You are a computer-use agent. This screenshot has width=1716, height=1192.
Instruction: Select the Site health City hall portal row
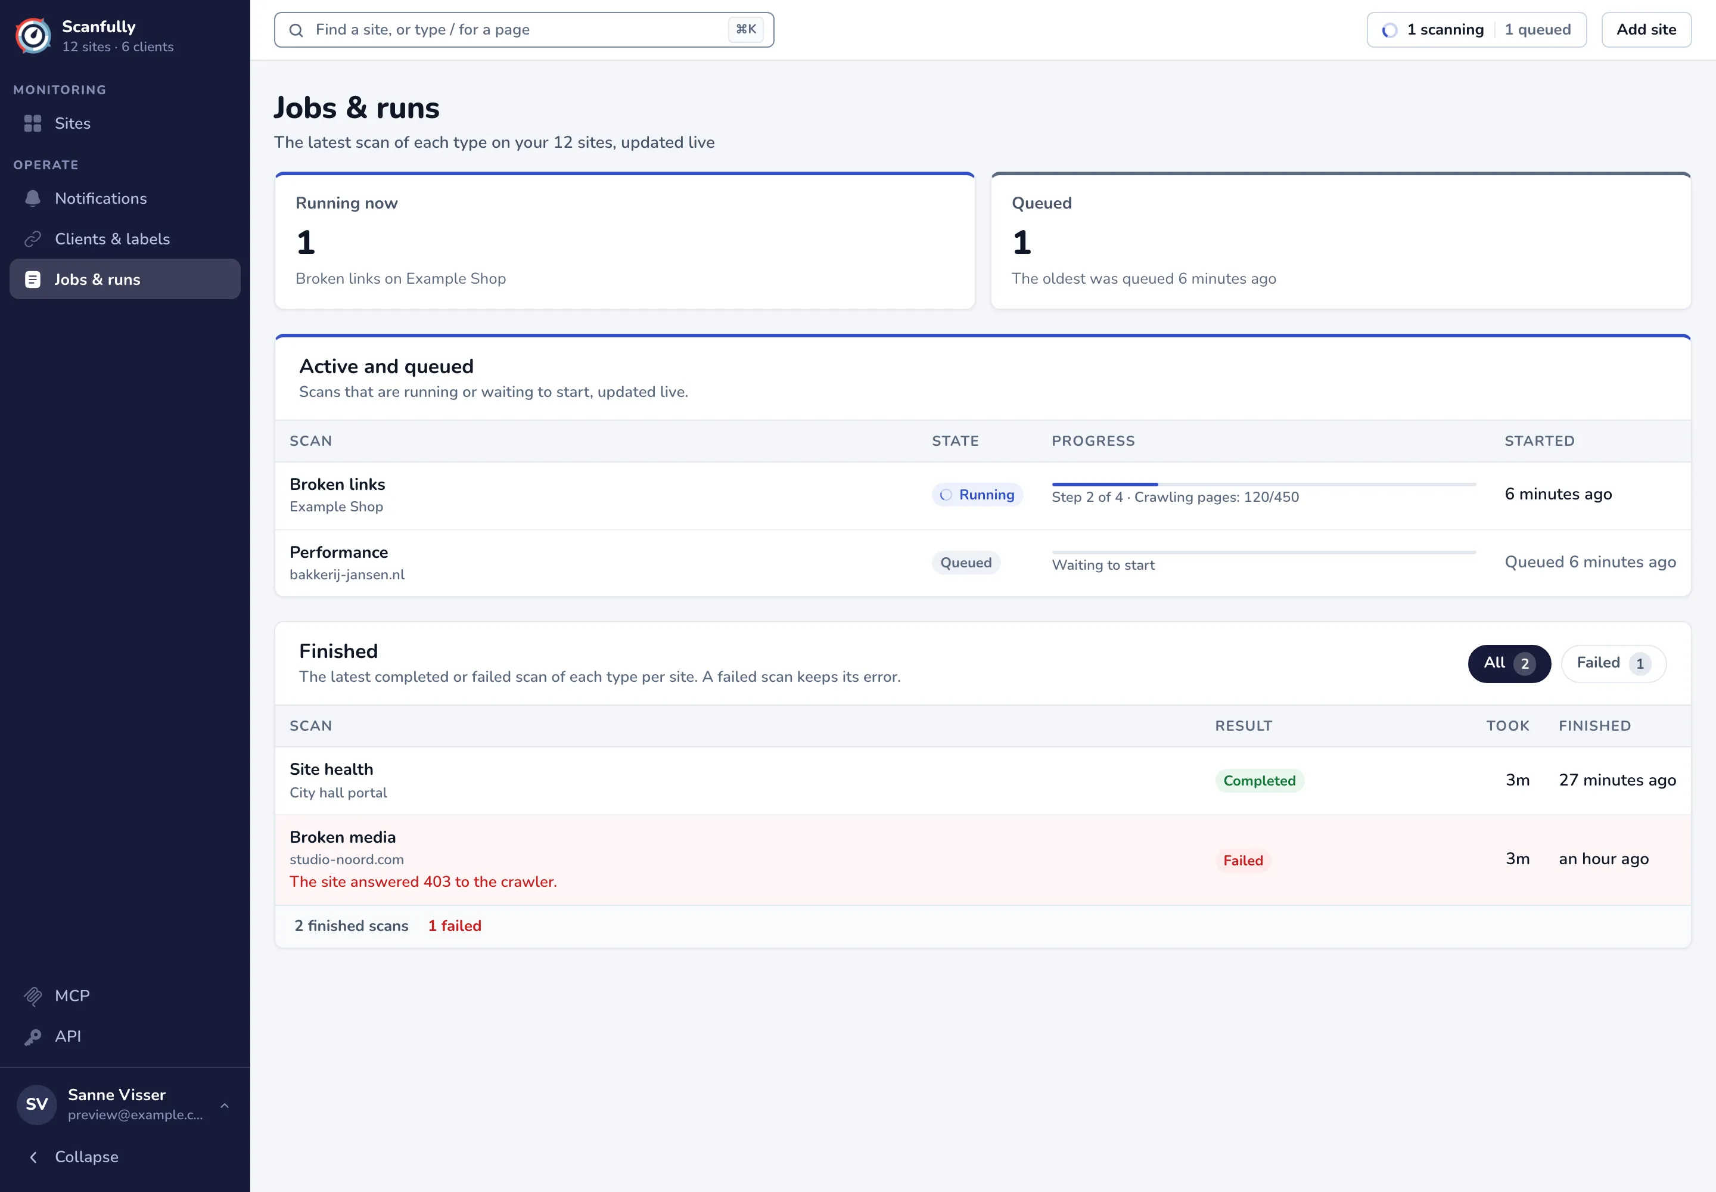coord(983,781)
